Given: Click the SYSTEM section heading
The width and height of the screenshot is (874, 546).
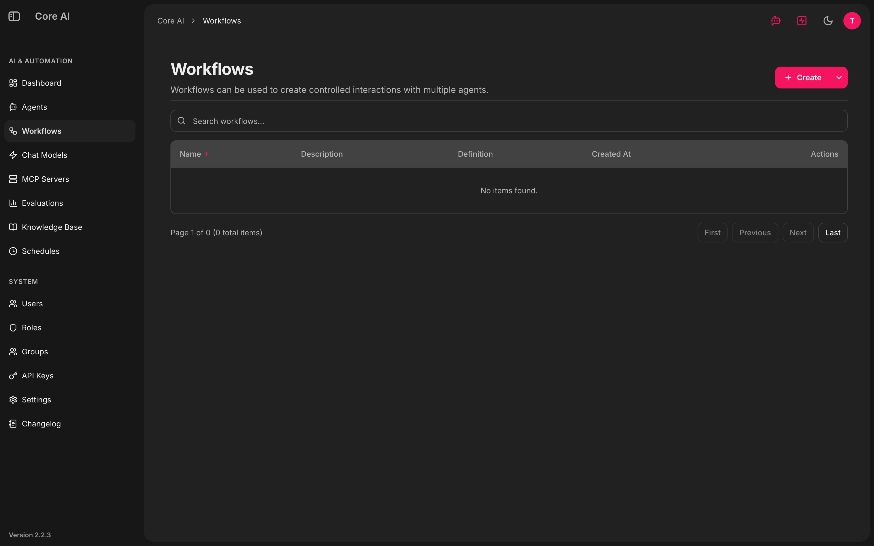Looking at the screenshot, I should pyautogui.click(x=23, y=282).
